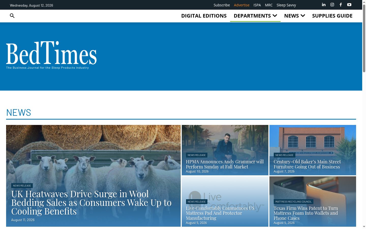Visit the Sleep Savvy link

[286, 5]
